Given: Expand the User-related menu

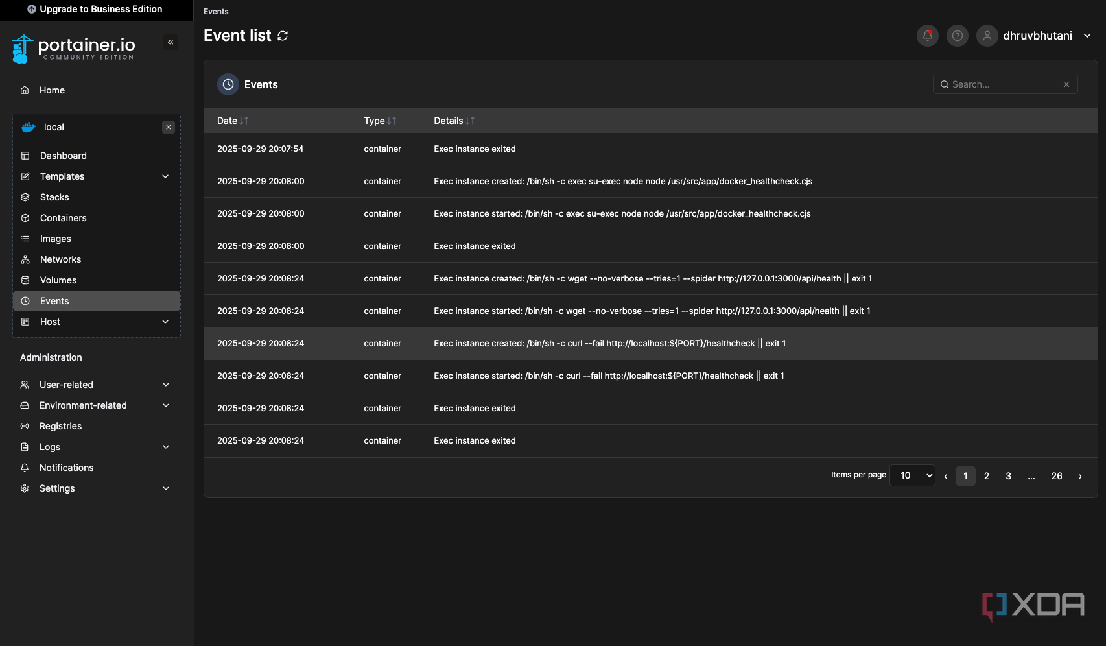Looking at the screenshot, I should pyautogui.click(x=166, y=385).
